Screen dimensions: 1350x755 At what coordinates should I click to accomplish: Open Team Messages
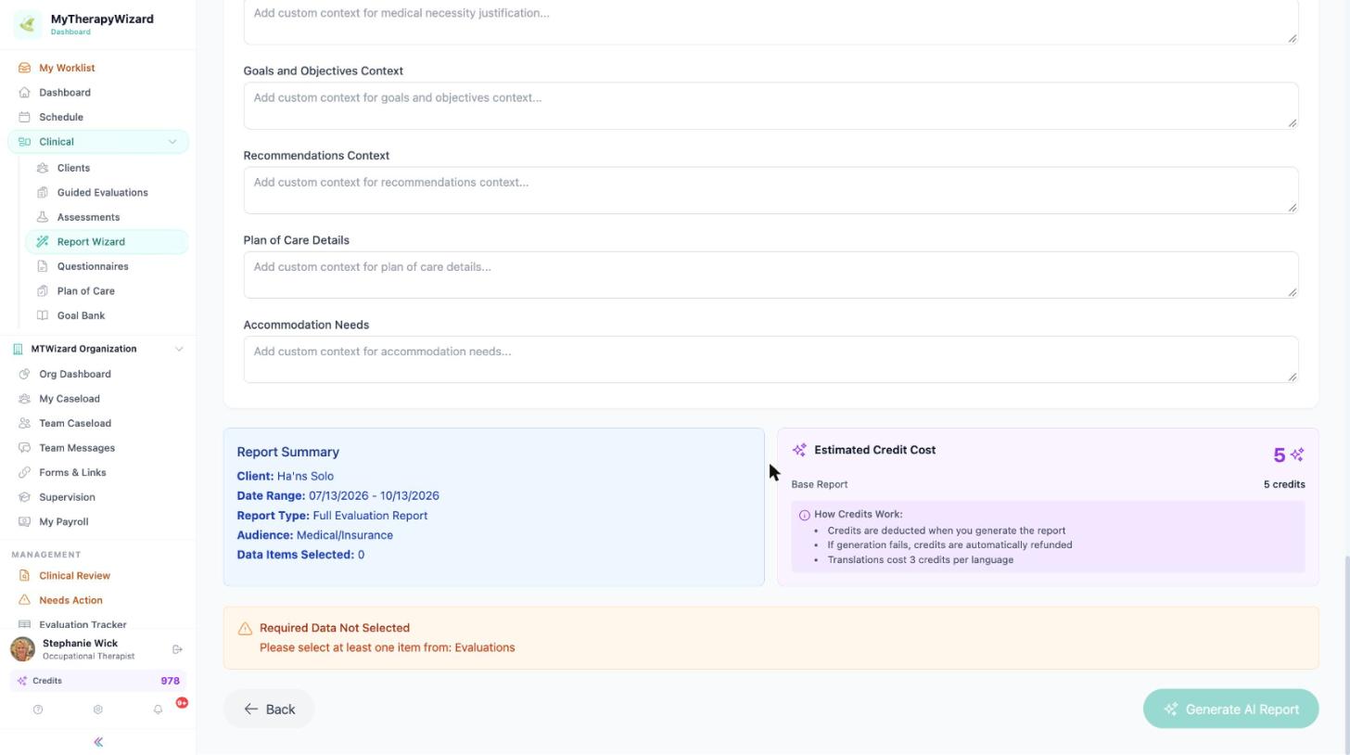click(x=77, y=448)
